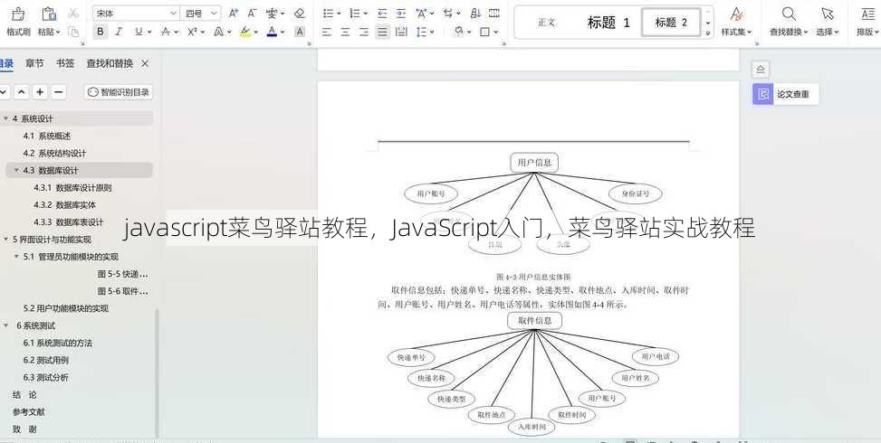Open the 排版 layout menu

[x=868, y=22]
